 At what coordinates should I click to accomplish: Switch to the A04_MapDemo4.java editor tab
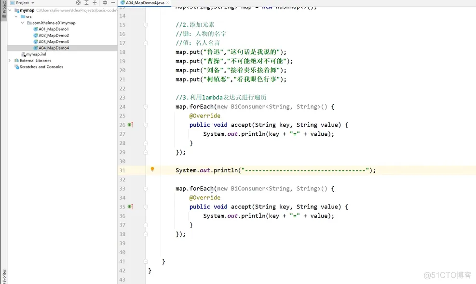click(x=145, y=2)
